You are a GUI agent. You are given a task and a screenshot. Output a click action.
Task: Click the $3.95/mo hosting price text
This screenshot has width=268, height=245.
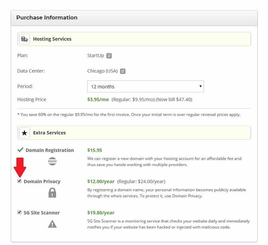click(x=98, y=99)
